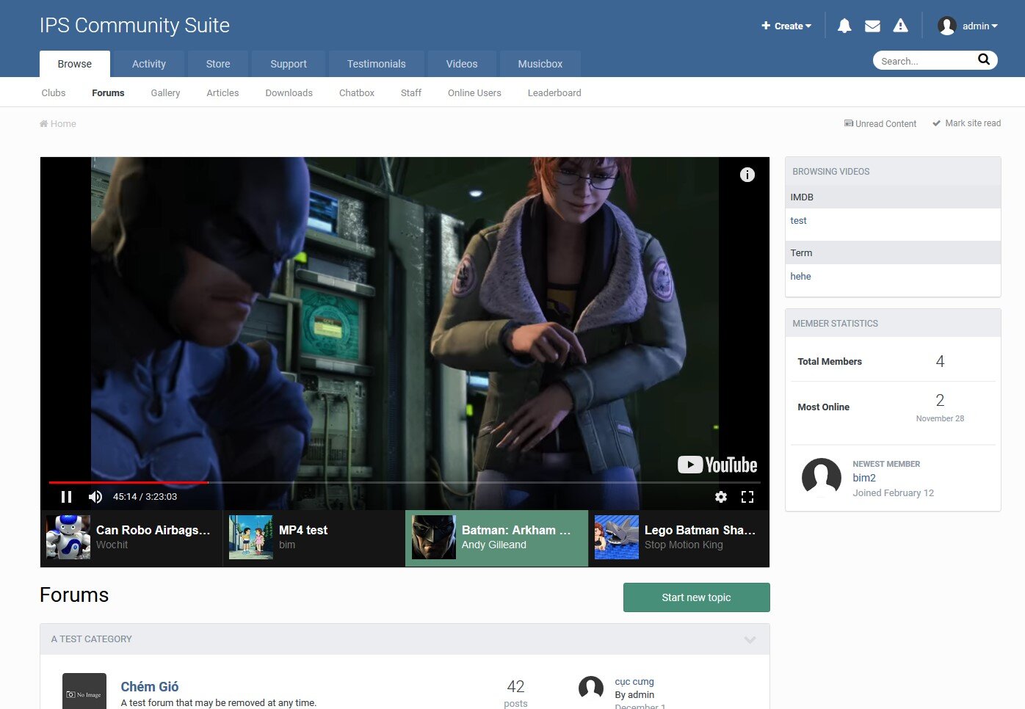Open the Support tab
1025x709 pixels.
(x=289, y=64)
